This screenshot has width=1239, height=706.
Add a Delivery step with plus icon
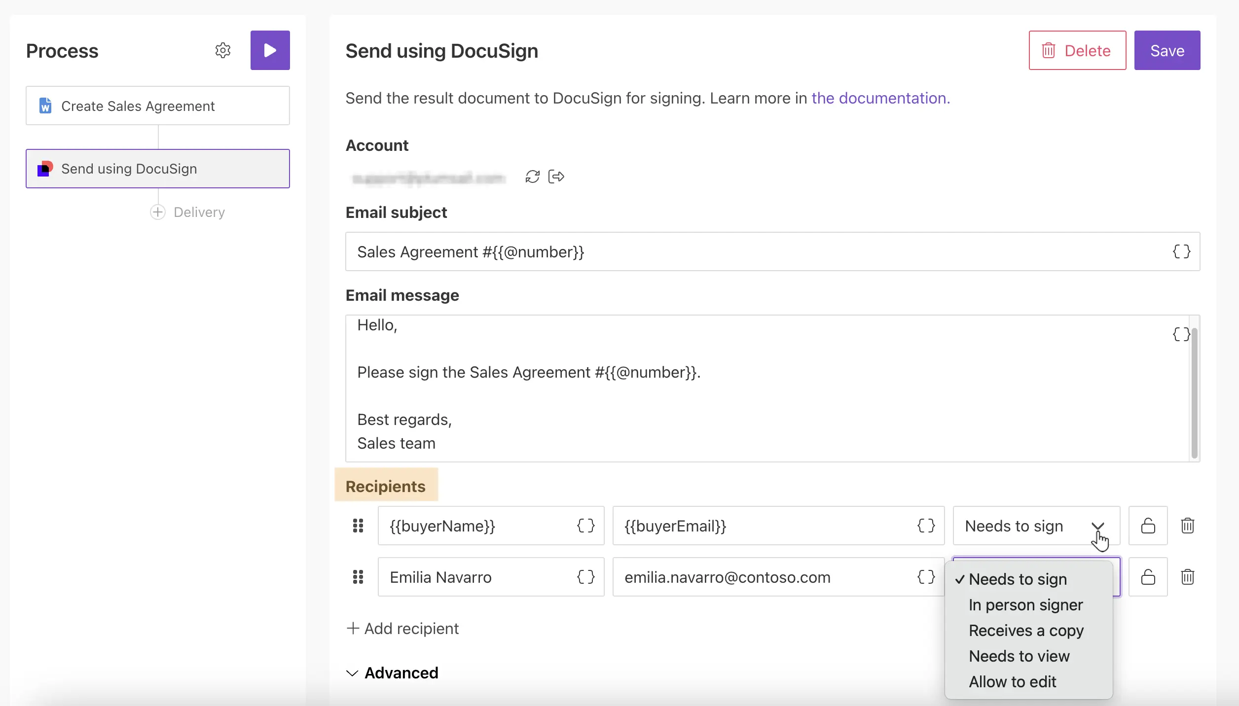pos(157,212)
